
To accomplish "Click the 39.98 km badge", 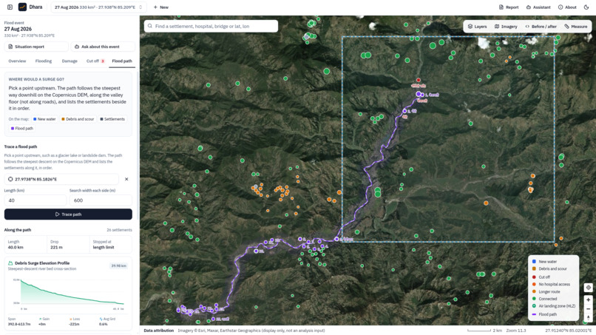I will (118, 265).
